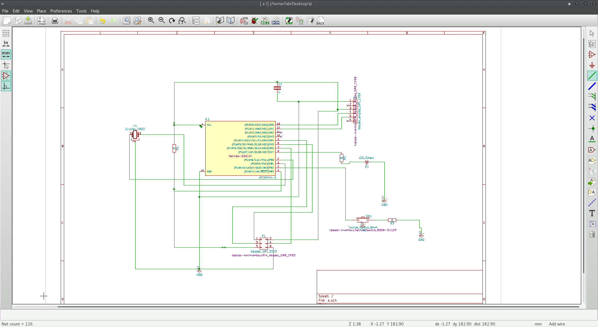598x327 pixels.
Task: Toggle millimeter units button
Action: (x=6, y=54)
